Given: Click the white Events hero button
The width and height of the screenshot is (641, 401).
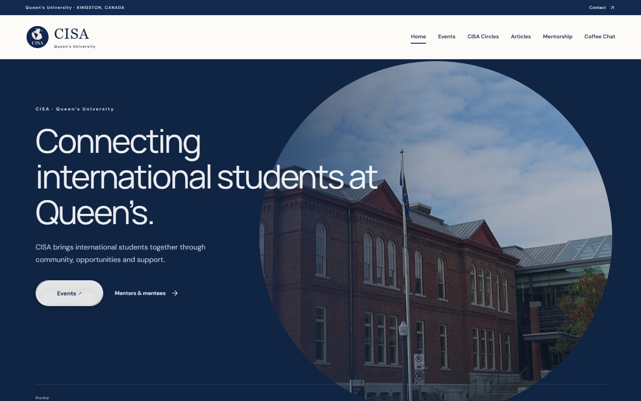Looking at the screenshot, I should (x=69, y=293).
